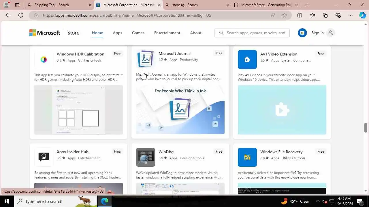Viewport: 369px width, 207px height.
Task: Click Free badge on Microsoft Journal
Action: pos(219,53)
